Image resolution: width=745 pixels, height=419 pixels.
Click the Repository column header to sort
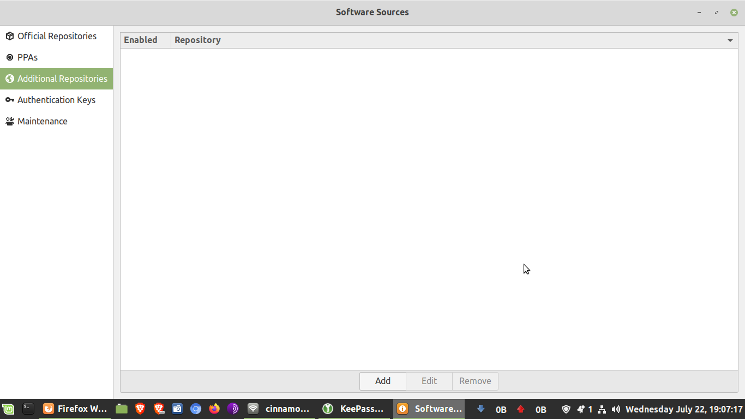(197, 40)
